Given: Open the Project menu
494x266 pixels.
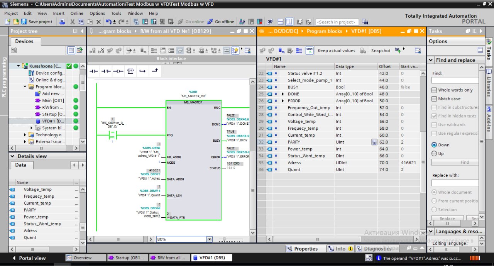Looking at the screenshot, I should point(11,13).
